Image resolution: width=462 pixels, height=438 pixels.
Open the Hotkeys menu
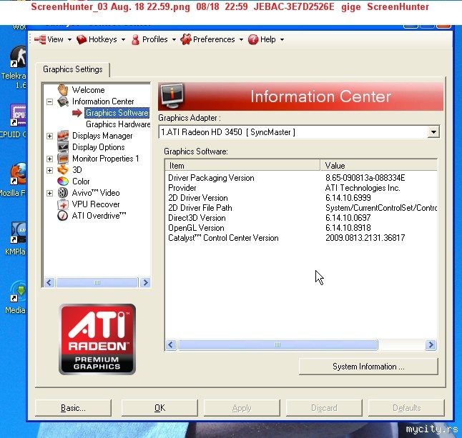pyautogui.click(x=102, y=39)
